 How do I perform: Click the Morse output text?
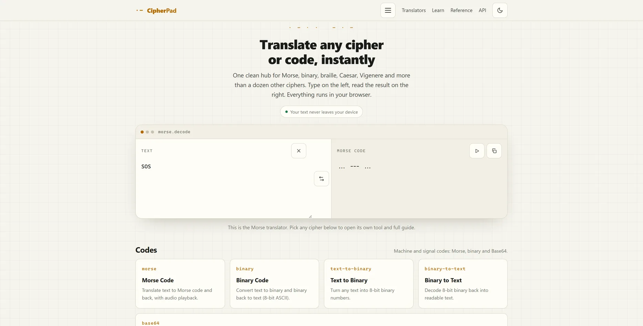355,167
